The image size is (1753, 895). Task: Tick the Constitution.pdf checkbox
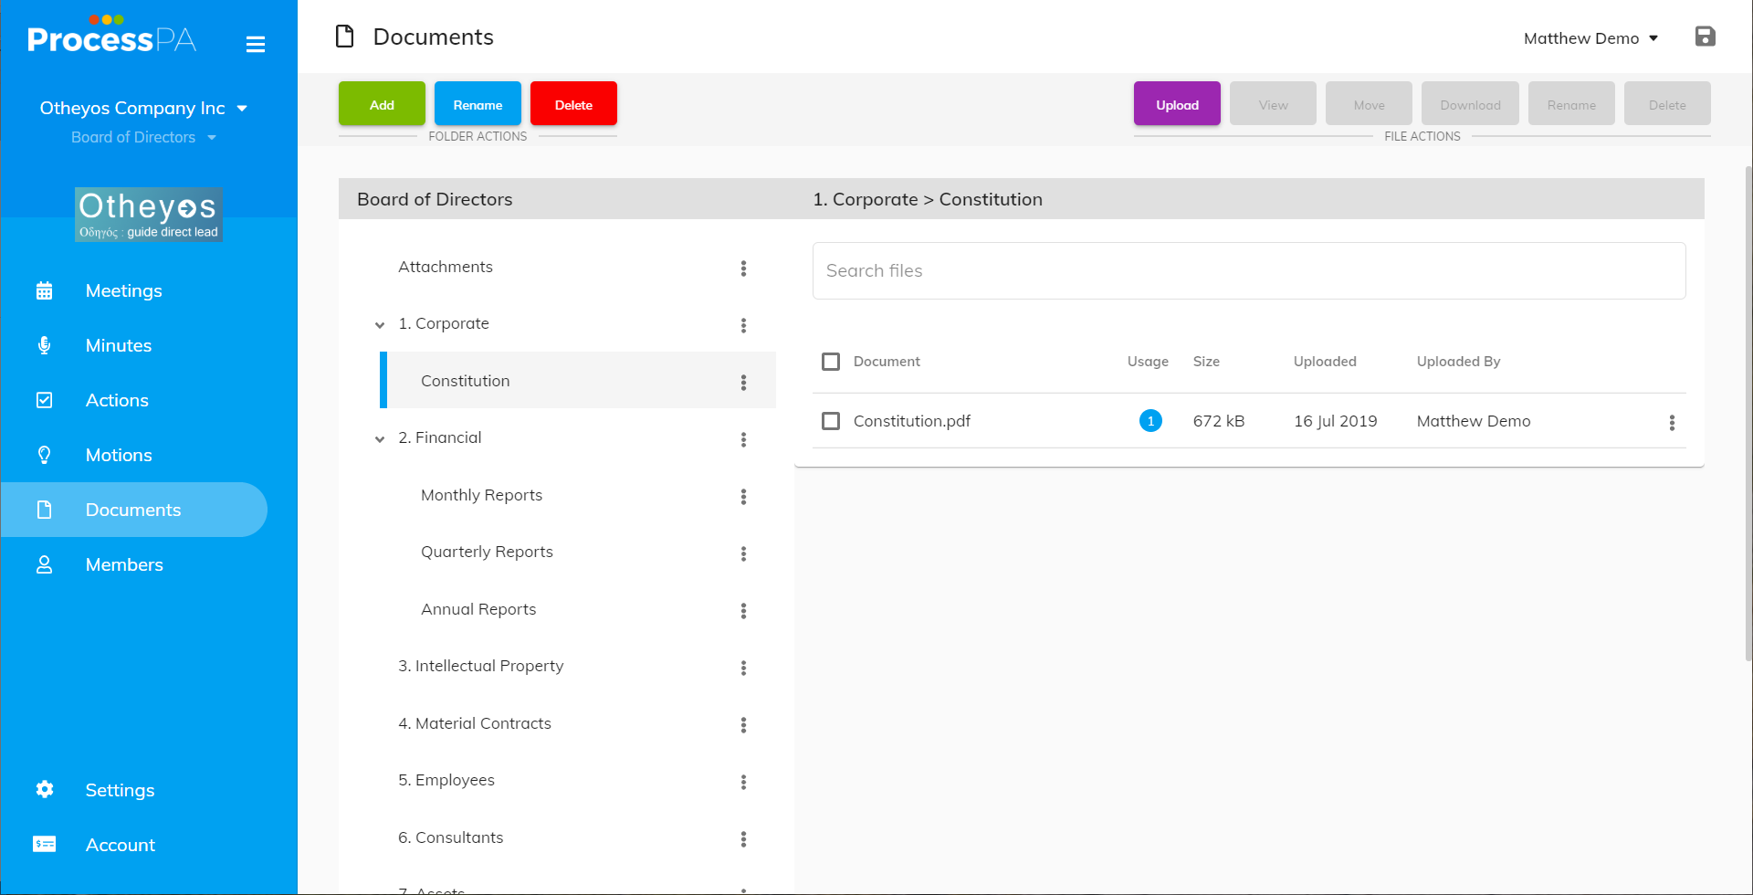tap(831, 421)
